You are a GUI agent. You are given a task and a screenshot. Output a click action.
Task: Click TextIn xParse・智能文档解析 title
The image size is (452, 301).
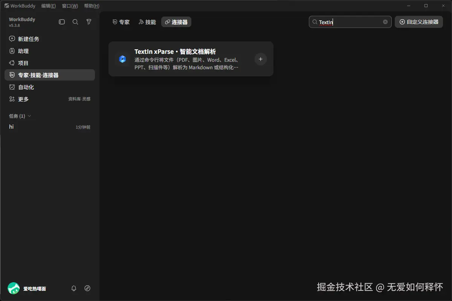tap(175, 52)
